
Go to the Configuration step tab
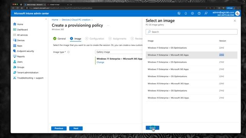point(95,39)
